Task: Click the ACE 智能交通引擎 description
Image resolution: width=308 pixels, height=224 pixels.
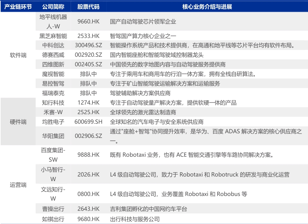Action: click(192, 155)
